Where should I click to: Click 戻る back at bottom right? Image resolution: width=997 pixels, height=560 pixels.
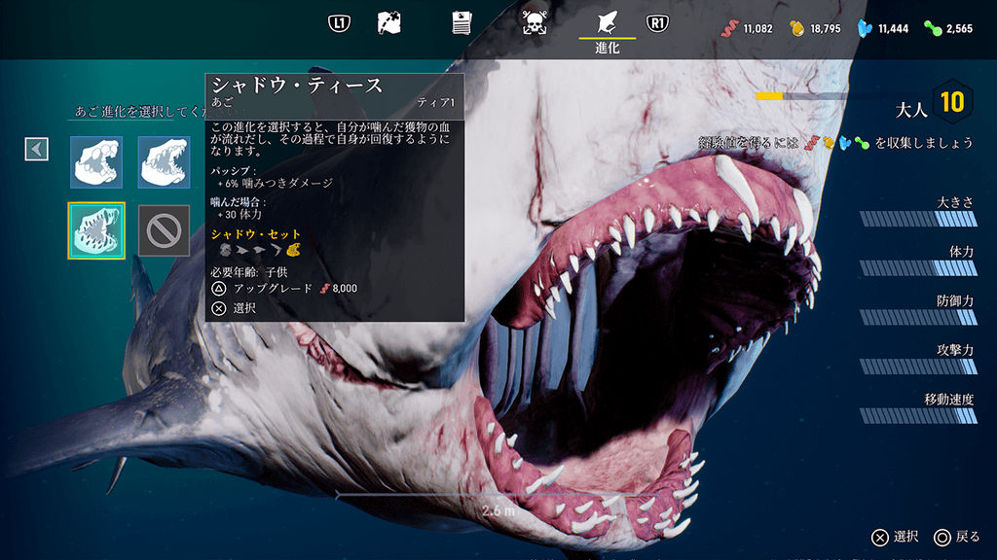(956, 537)
